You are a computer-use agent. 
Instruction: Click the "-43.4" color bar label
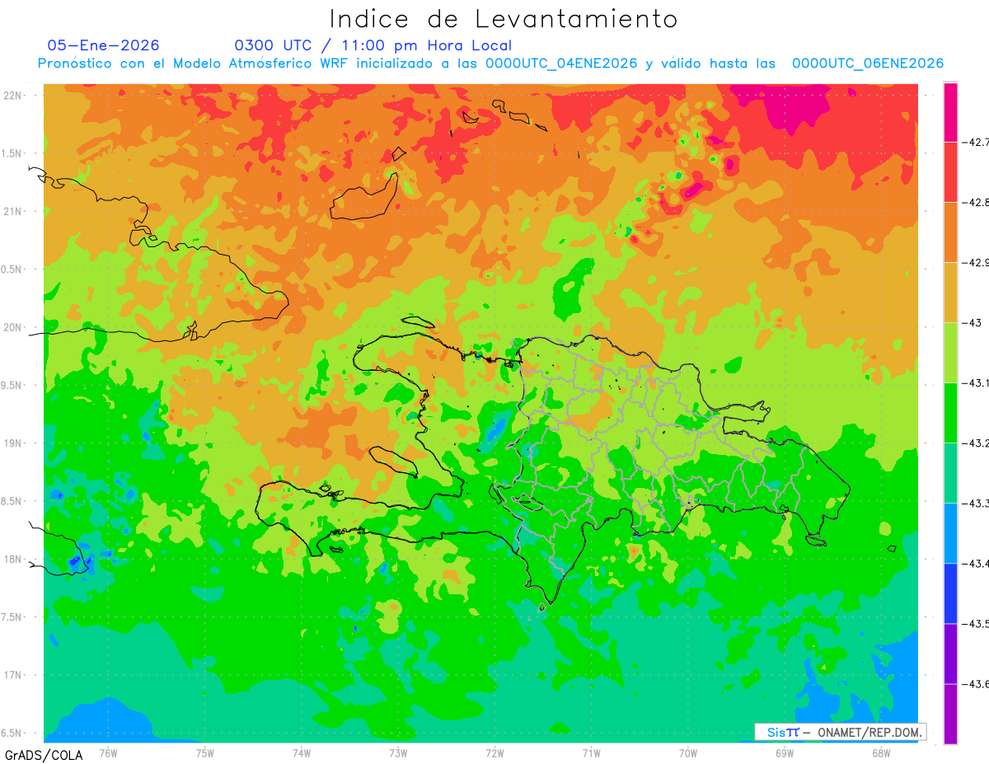977,564
